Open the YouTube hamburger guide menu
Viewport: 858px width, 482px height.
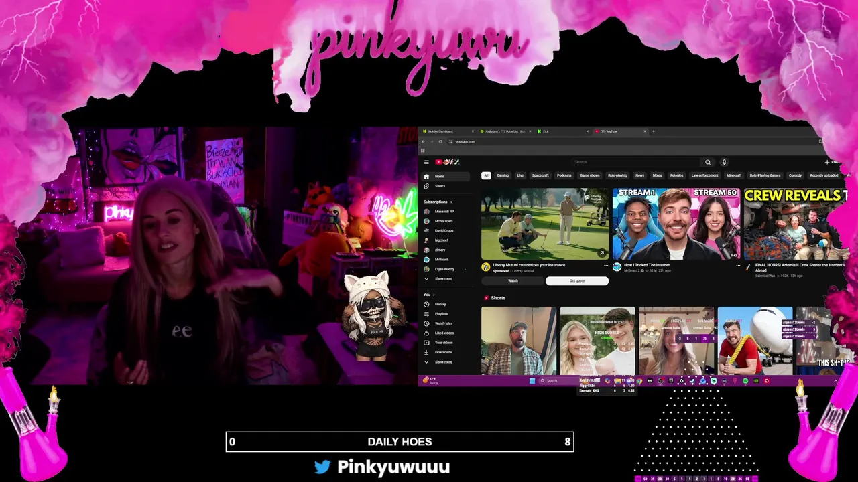pos(426,162)
